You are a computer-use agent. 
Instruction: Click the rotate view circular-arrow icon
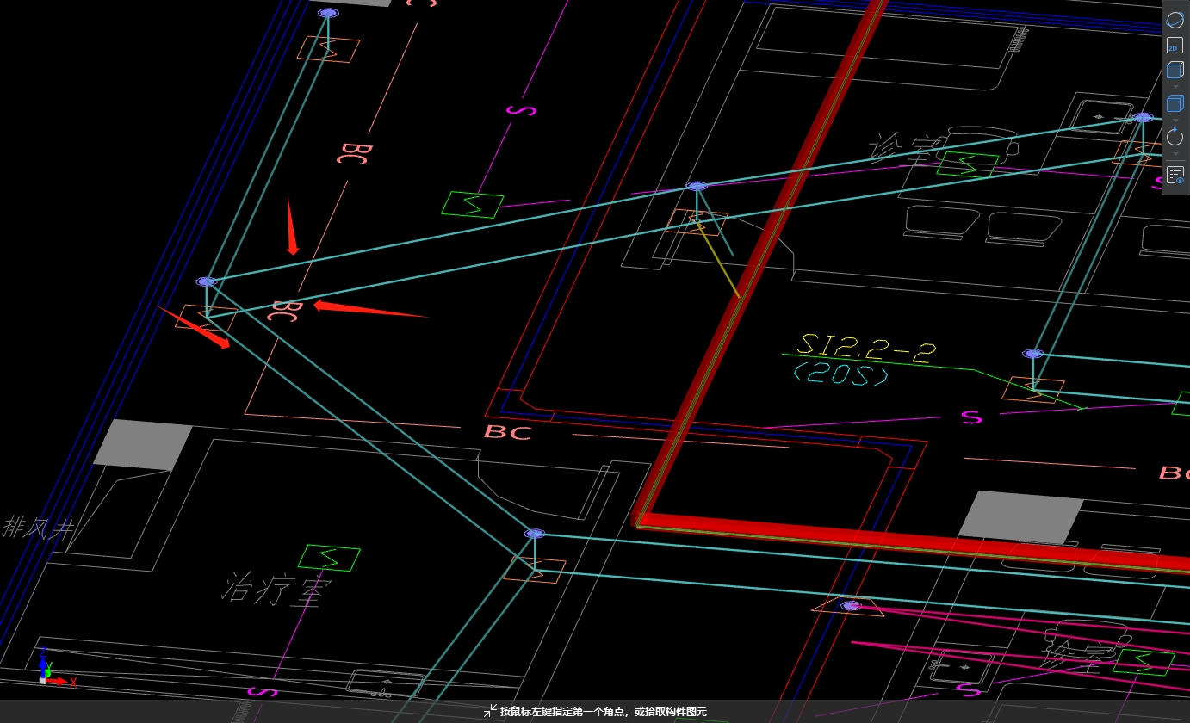click(1175, 136)
